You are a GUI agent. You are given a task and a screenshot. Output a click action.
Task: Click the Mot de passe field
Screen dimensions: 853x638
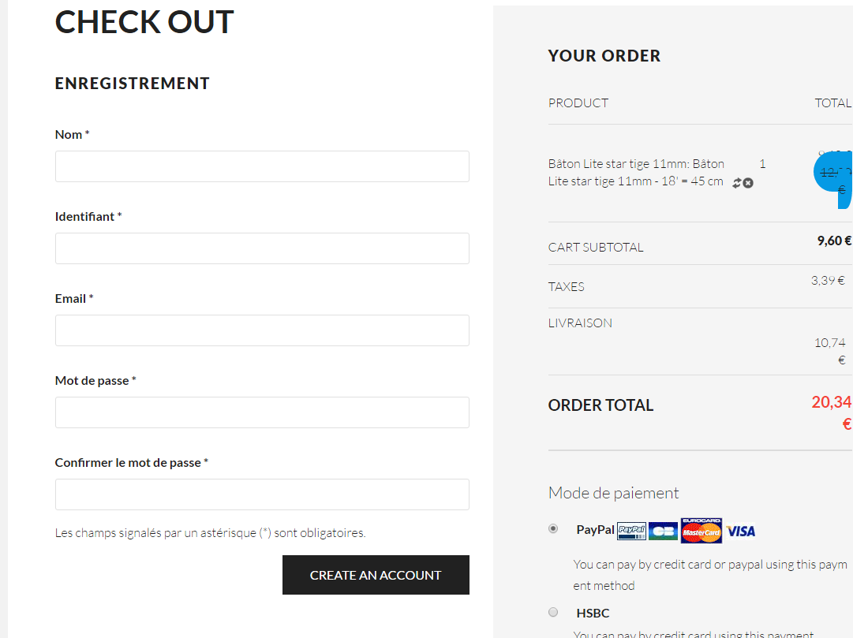tap(262, 412)
